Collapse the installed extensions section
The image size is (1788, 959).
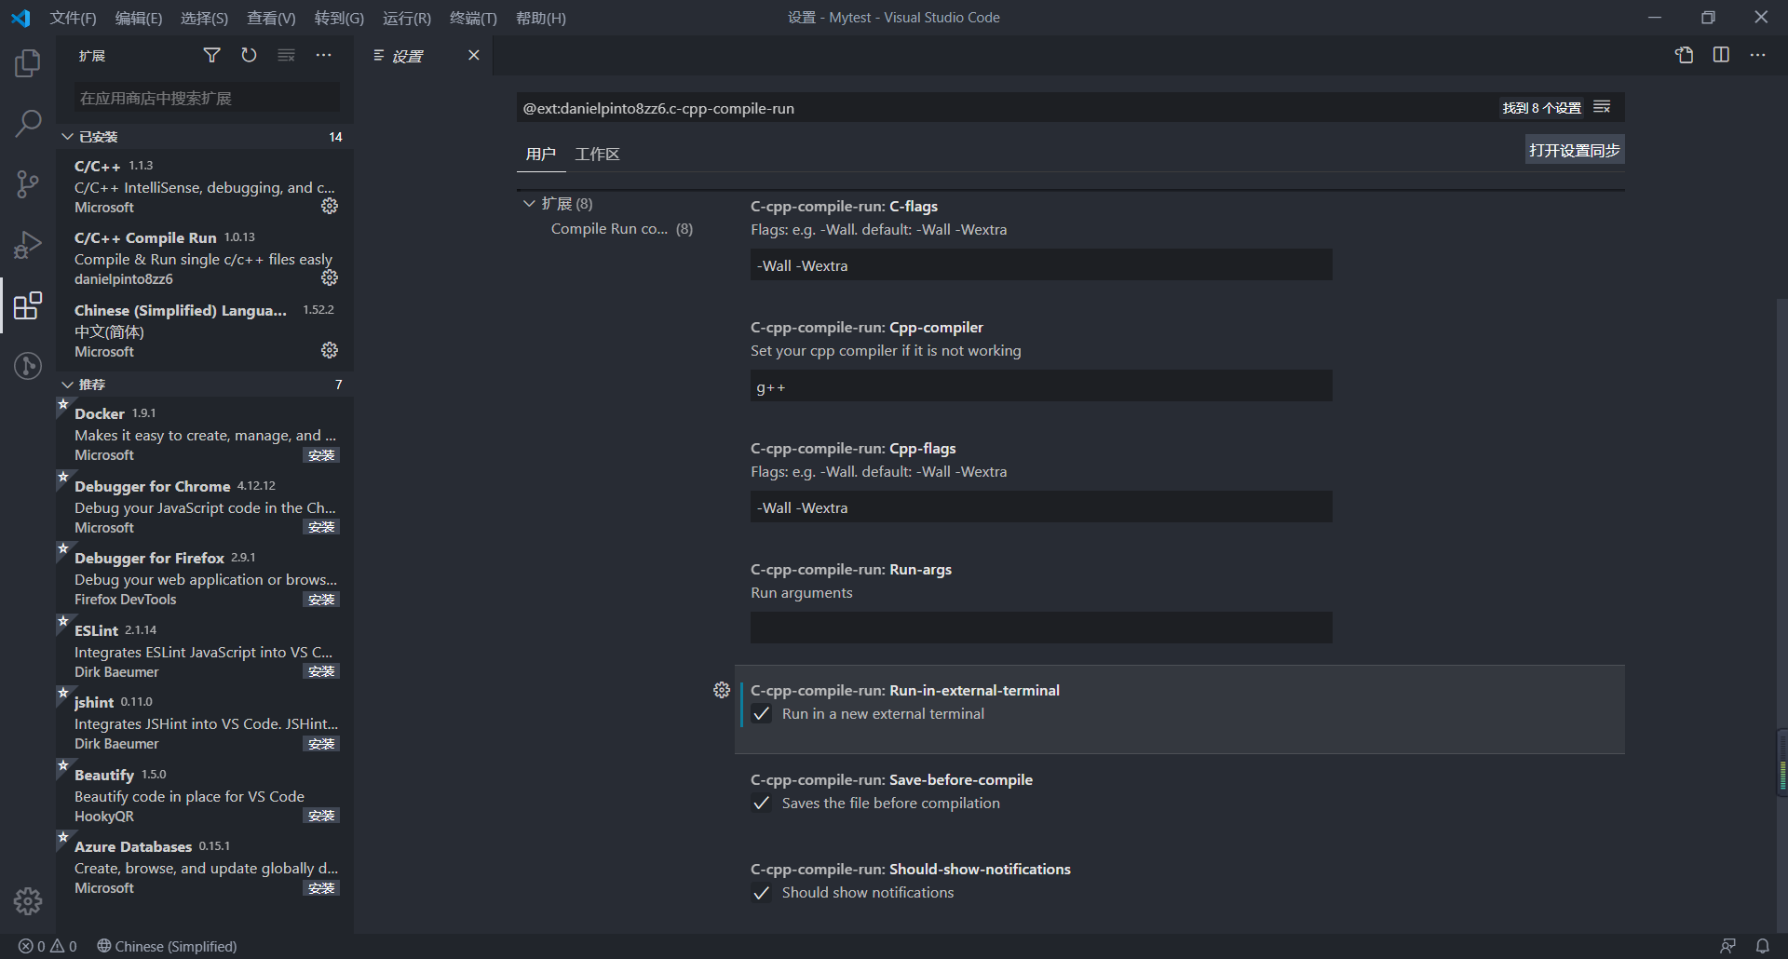pos(205,137)
